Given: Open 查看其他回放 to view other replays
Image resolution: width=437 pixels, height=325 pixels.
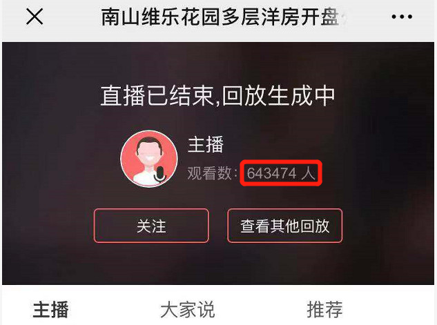Looking at the screenshot, I should point(285,226).
